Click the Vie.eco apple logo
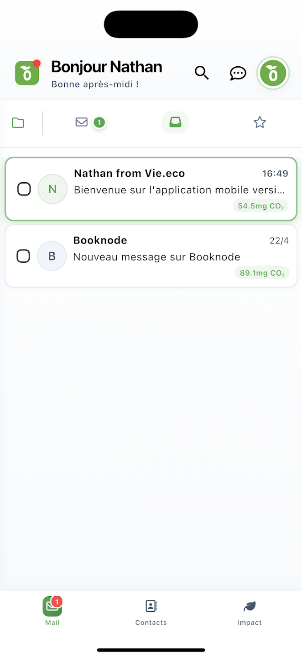The height and width of the screenshot is (658, 302). point(27,73)
